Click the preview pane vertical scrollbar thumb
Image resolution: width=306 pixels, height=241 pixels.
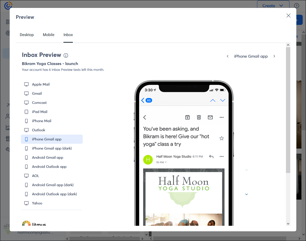click(288, 110)
